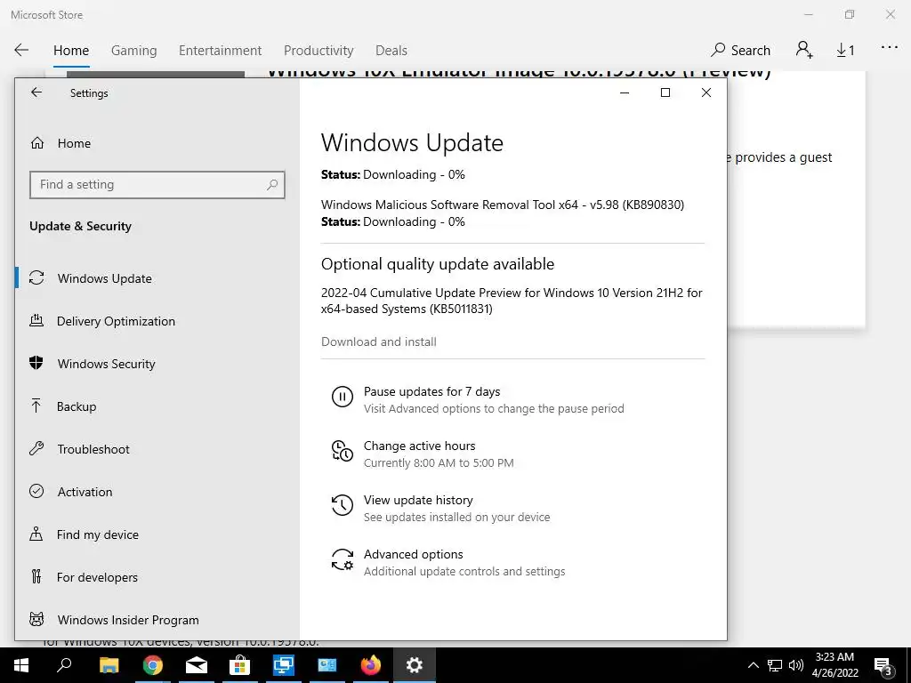911x683 pixels.
Task: Click the magnifier icon in Find a setting
Action: click(x=272, y=185)
